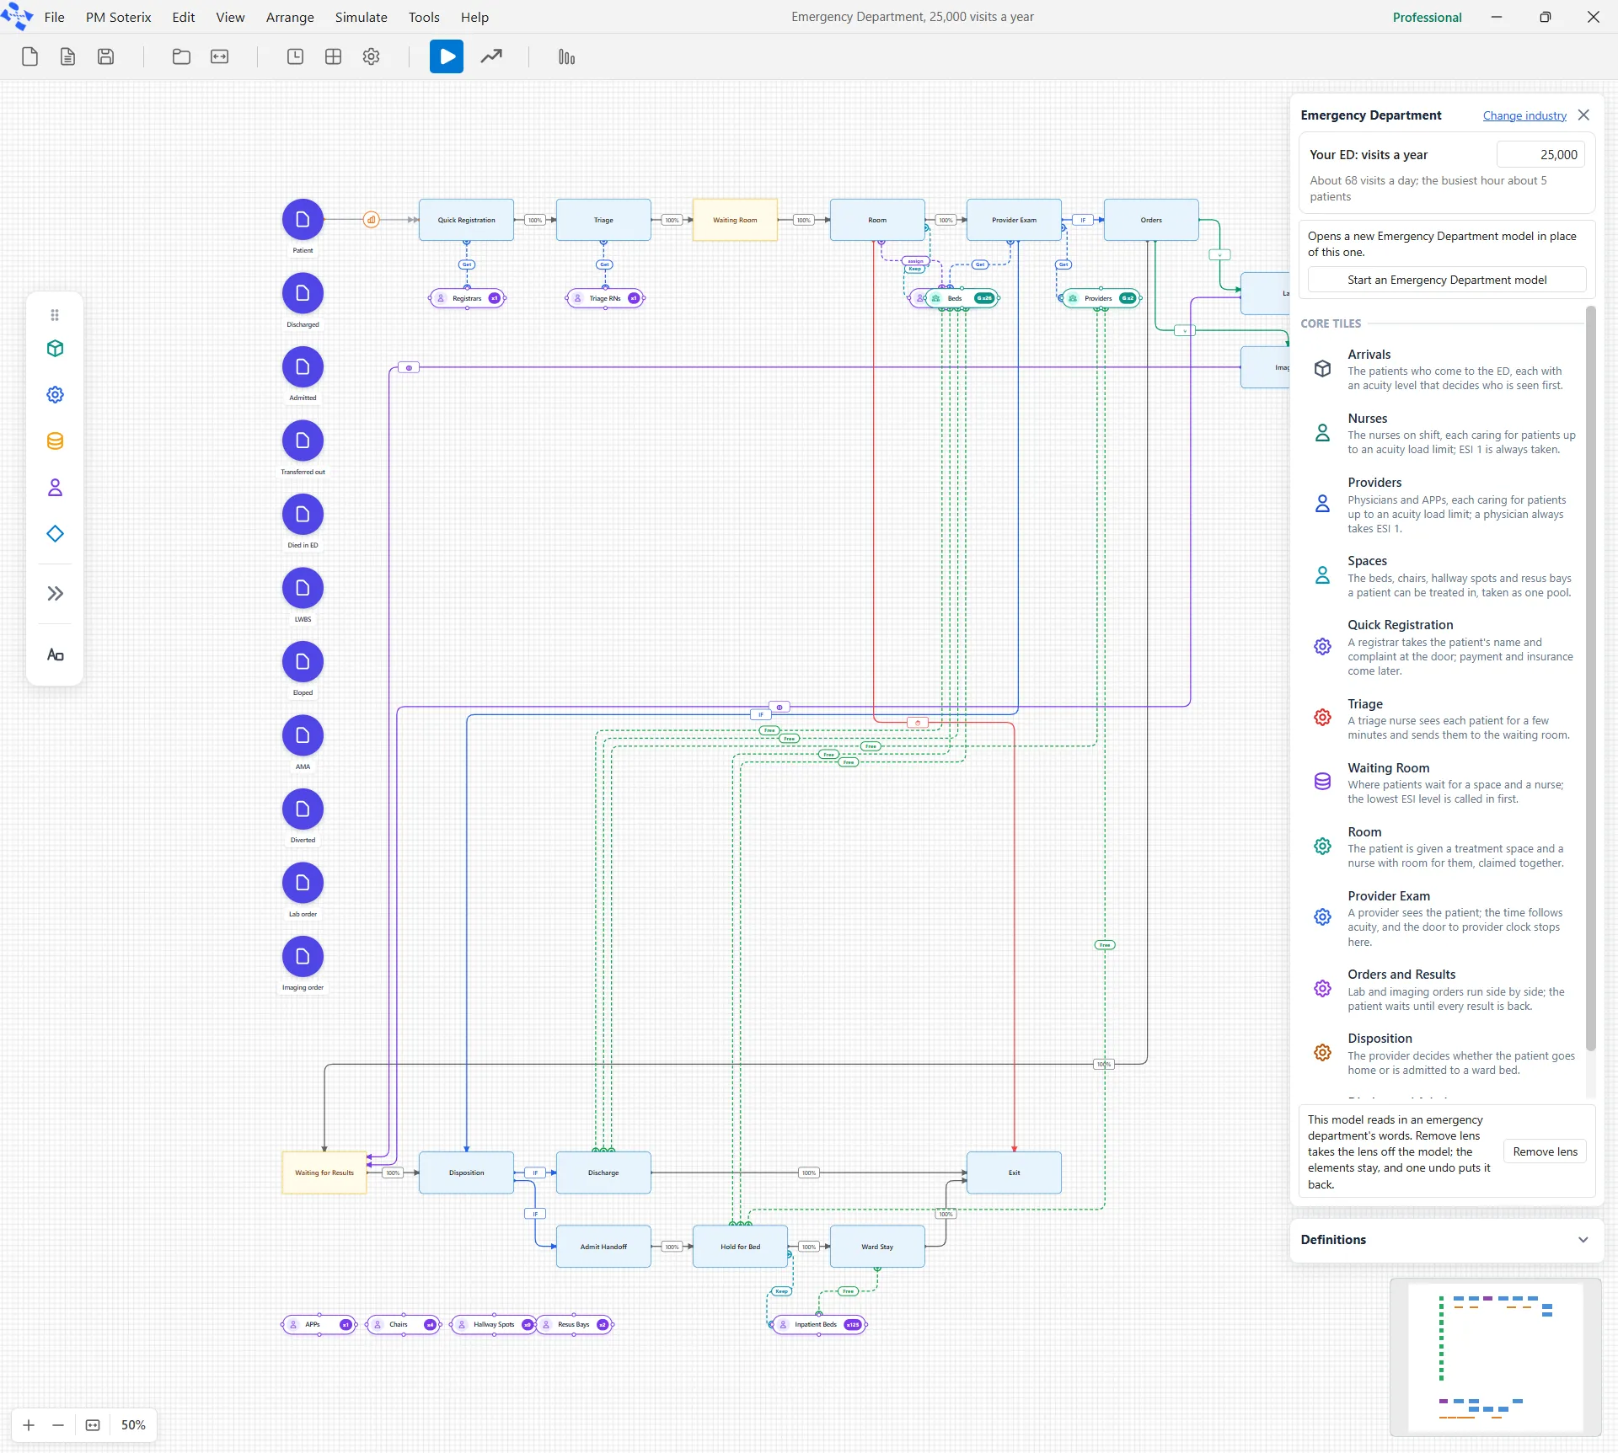Click the clock schedule toolbar icon

(295, 56)
